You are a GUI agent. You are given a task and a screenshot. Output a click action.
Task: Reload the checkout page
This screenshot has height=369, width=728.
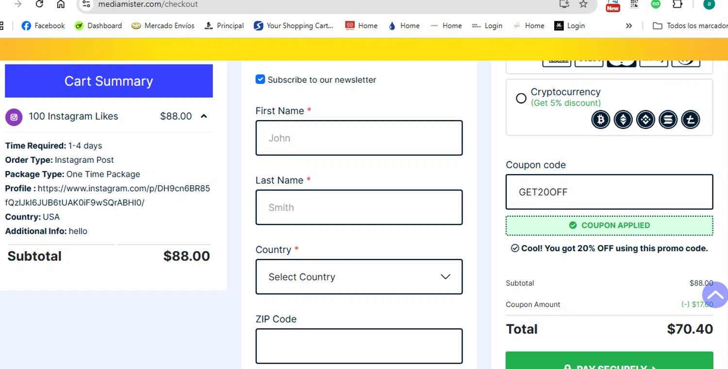coord(39,4)
